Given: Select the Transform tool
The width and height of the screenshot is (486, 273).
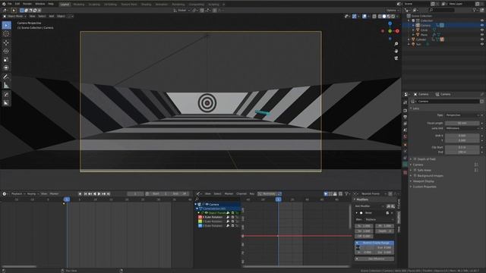Looking at the screenshot, I should (x=6, y=67).
